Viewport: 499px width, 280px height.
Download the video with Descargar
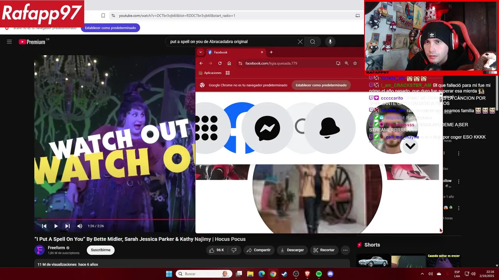tap(292, 250)
